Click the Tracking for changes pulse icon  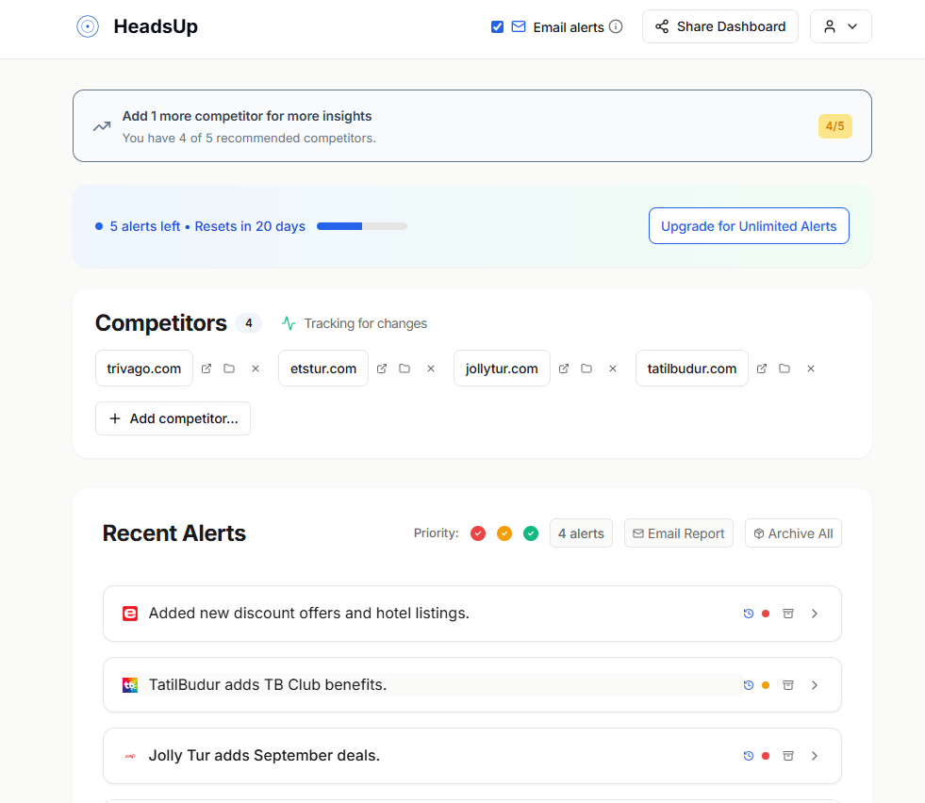coord(289,323)
